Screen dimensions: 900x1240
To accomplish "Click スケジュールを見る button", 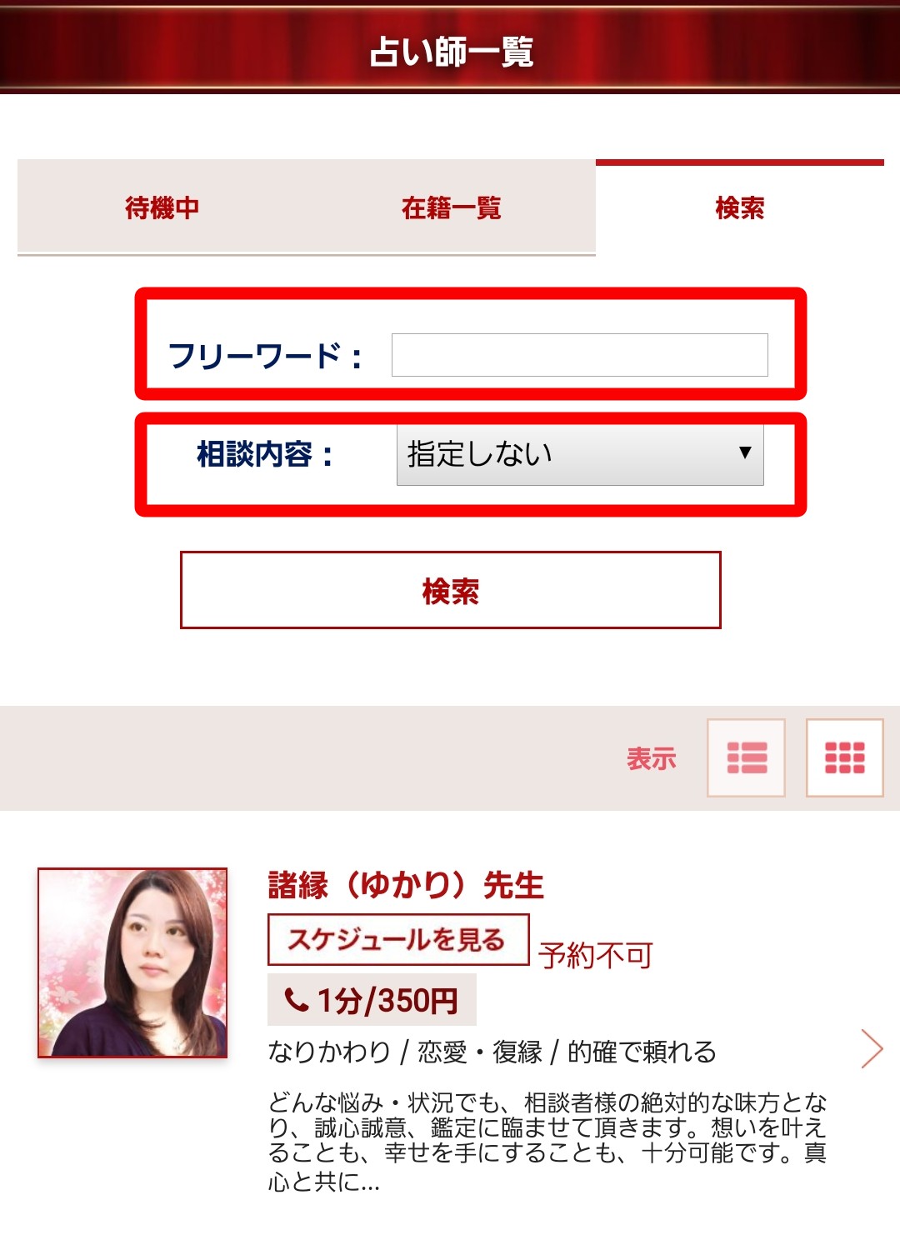I will click(x=398, y=940).
